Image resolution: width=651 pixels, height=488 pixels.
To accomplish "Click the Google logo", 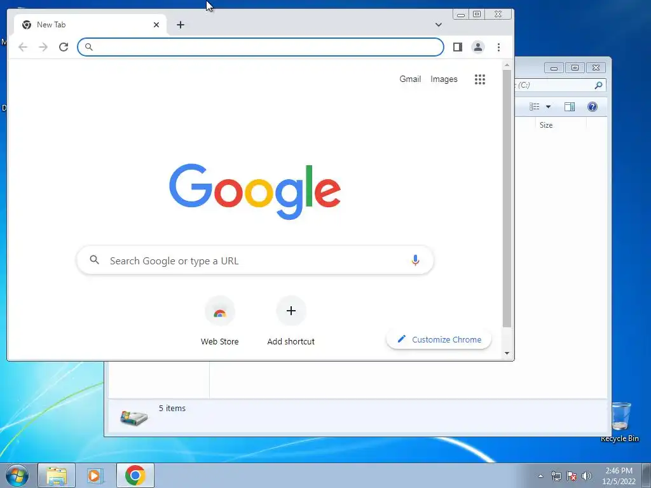I will (255, 191).
